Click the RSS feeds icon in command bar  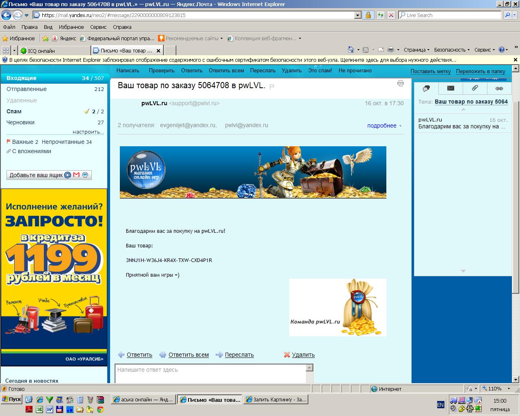point(366,50)
